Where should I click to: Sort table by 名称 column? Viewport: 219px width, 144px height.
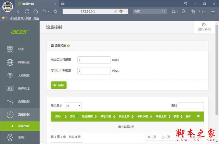(78, 116)
